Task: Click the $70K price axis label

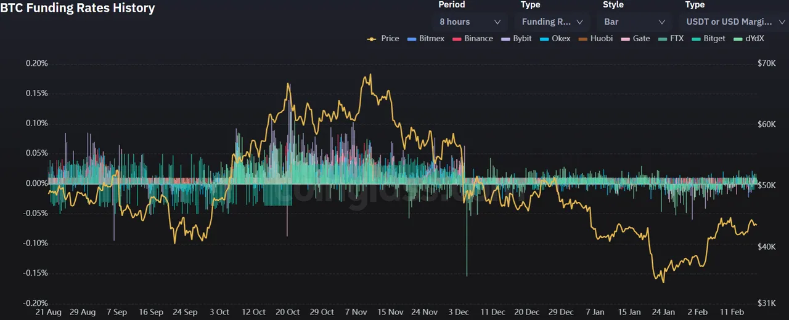Action: [767, 63]
